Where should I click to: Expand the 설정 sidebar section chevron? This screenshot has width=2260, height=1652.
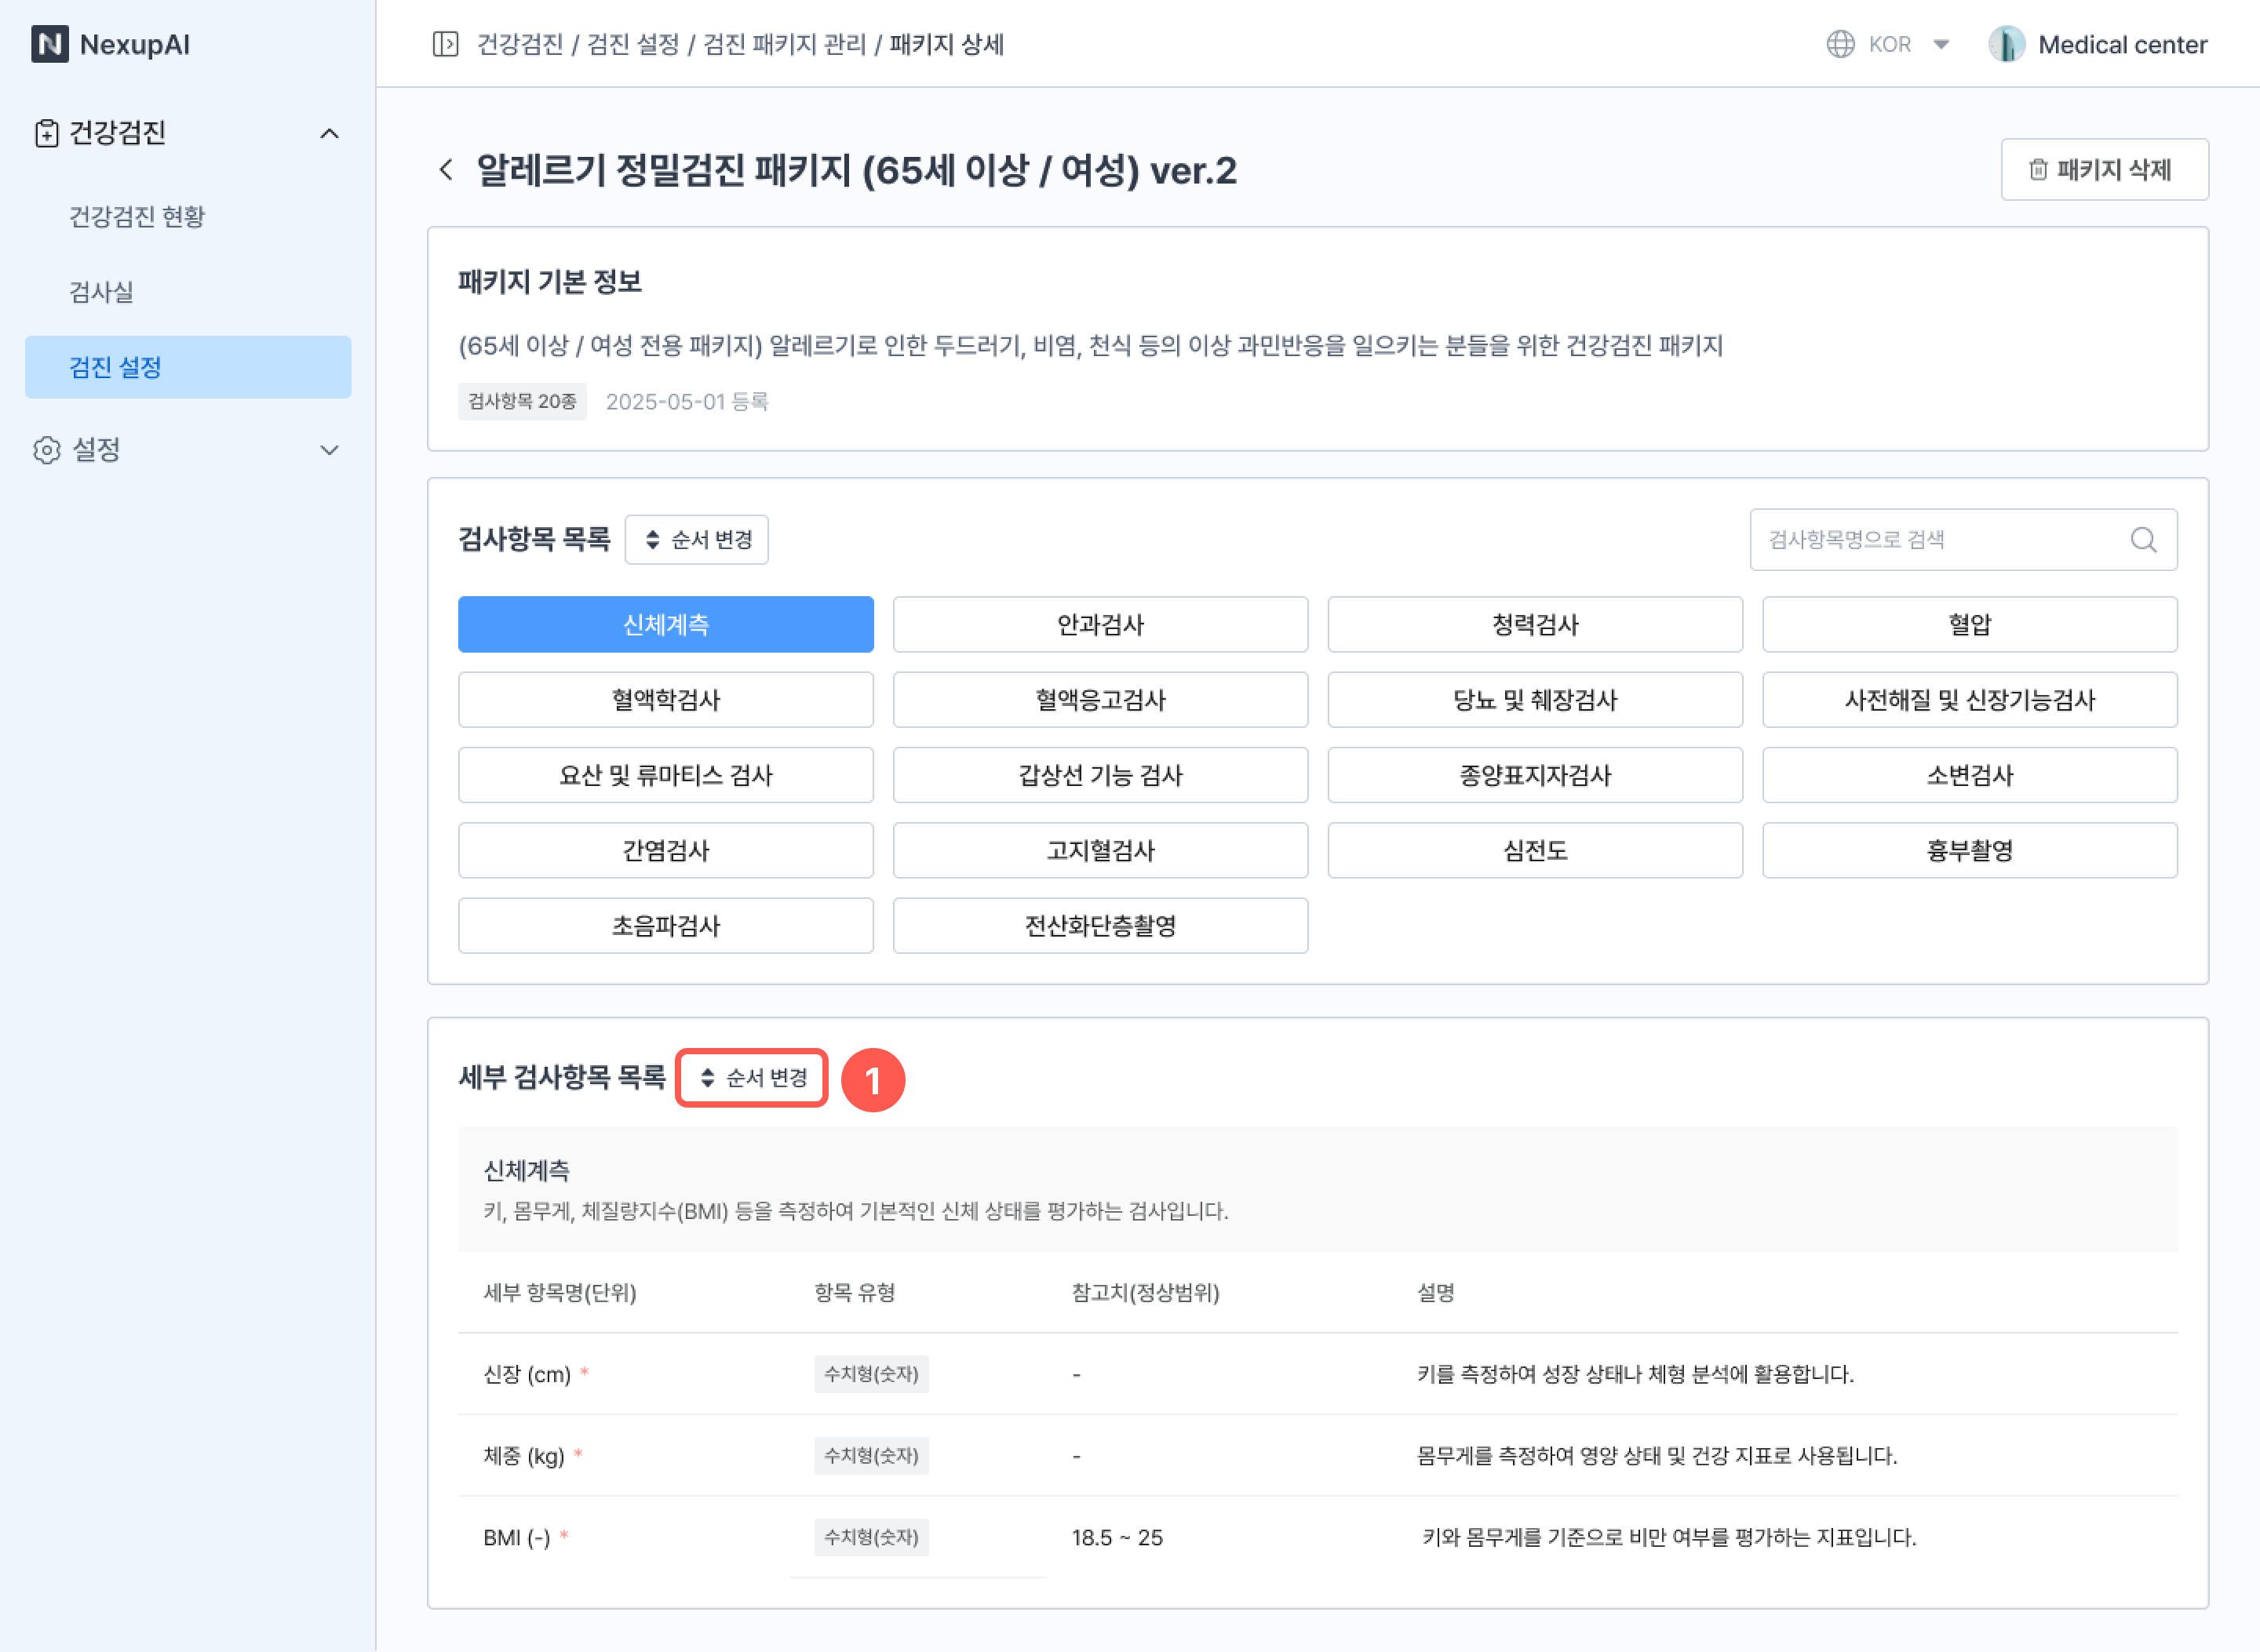pyautogui.click(x=329, y=450)
